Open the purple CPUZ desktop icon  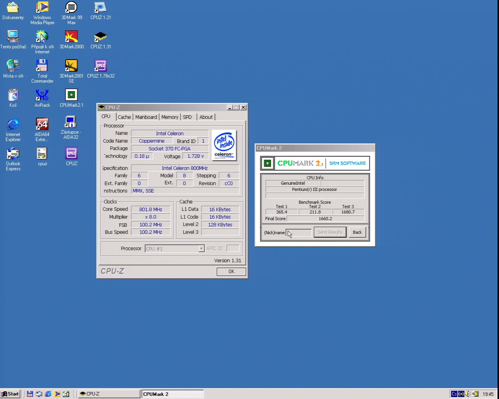(71, 156)
